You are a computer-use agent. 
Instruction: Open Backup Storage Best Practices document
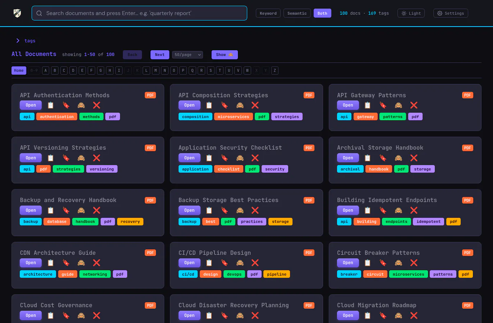[x=189, y=210]
